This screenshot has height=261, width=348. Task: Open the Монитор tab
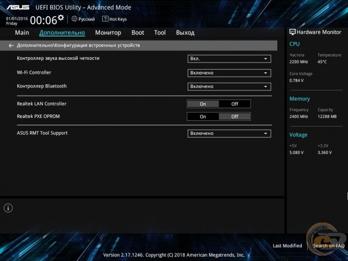tap(108, 33)
